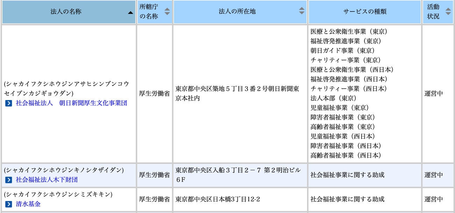Select text 法人本部（東京）
Image resolution: width=455 pixels, height=213 pixels.
tap(334, 98)
